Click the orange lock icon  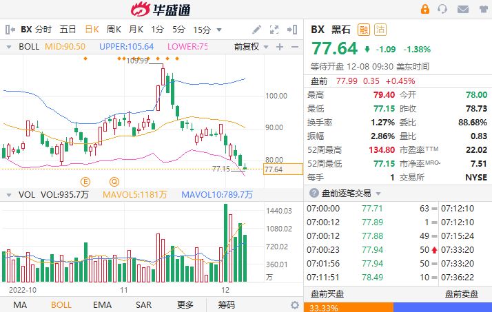[x=425, y=9]
